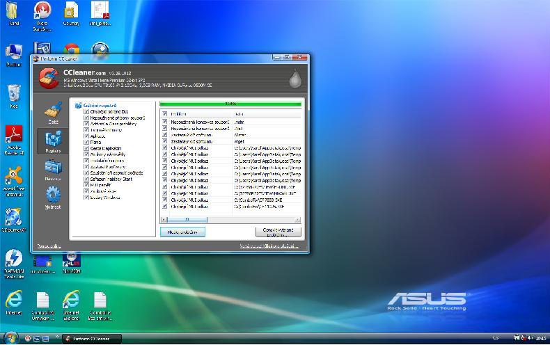The width and height of the screenshot is (550, 345).
Task: Toggle the Písma (Fonts) checkbox
Action: click(x=86, y=142)
